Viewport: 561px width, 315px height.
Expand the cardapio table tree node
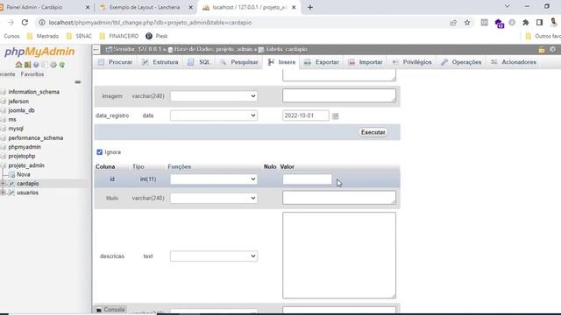(x=4, y=184)
